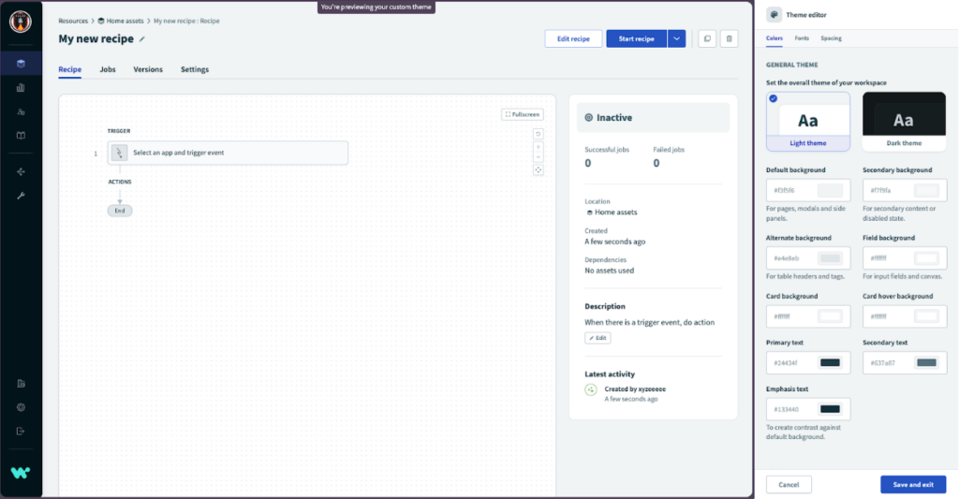Open the wrench tools sidebar icon
This screenshot has height=499, width=959.
coord(21,196)
